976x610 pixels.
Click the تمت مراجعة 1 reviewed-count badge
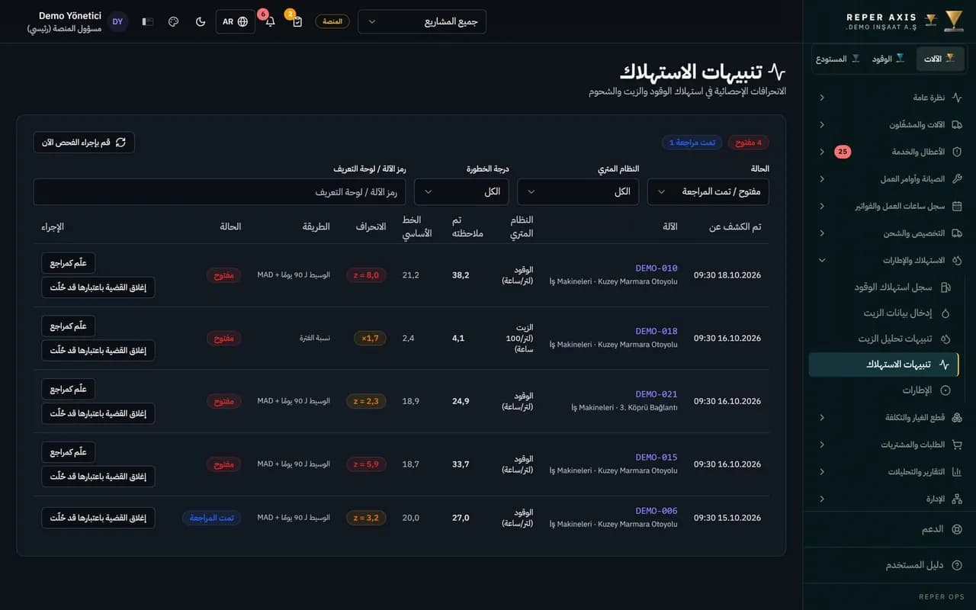coord(692,143)
